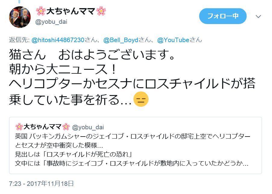The width and height of the screenshot is (272, 194).
Task: Click the @yobu_dai handle under name
Action: point(51,22)
